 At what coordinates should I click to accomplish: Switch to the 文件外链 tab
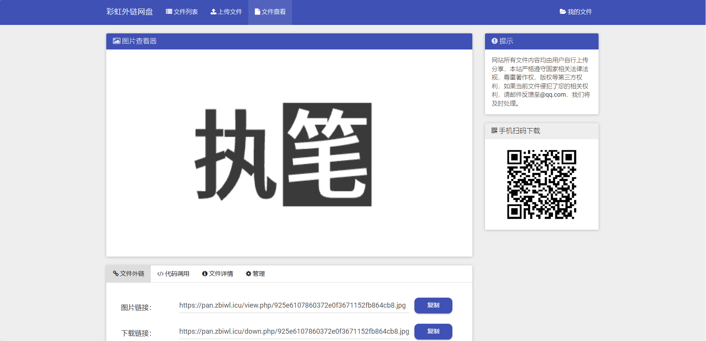click(x=129, y=273)
